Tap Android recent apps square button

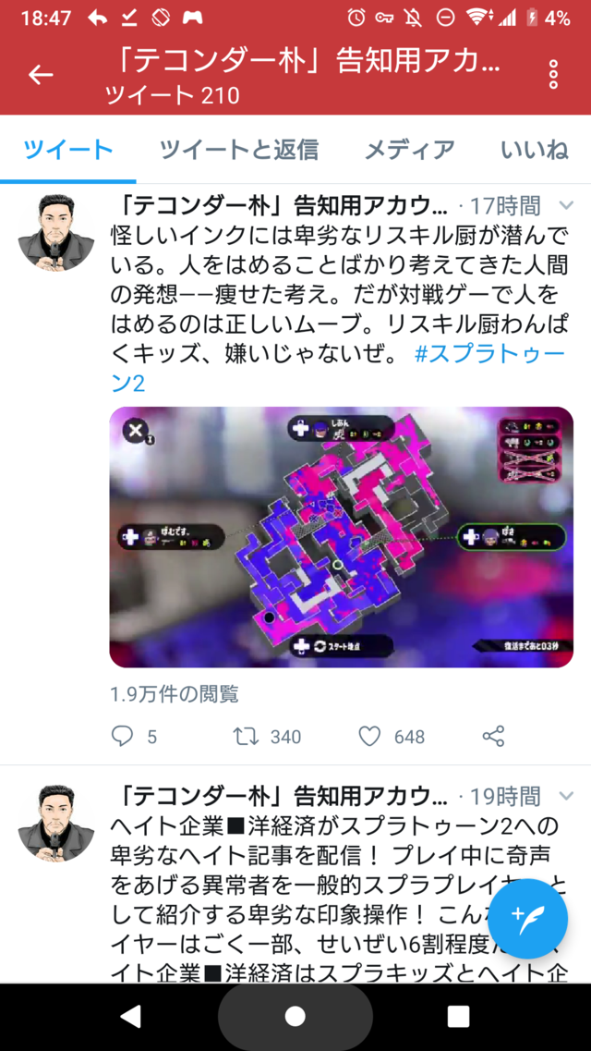(x=458, y=1017)
